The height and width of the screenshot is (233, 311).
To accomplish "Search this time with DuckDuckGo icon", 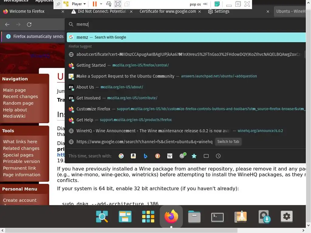I will point(158,156).
